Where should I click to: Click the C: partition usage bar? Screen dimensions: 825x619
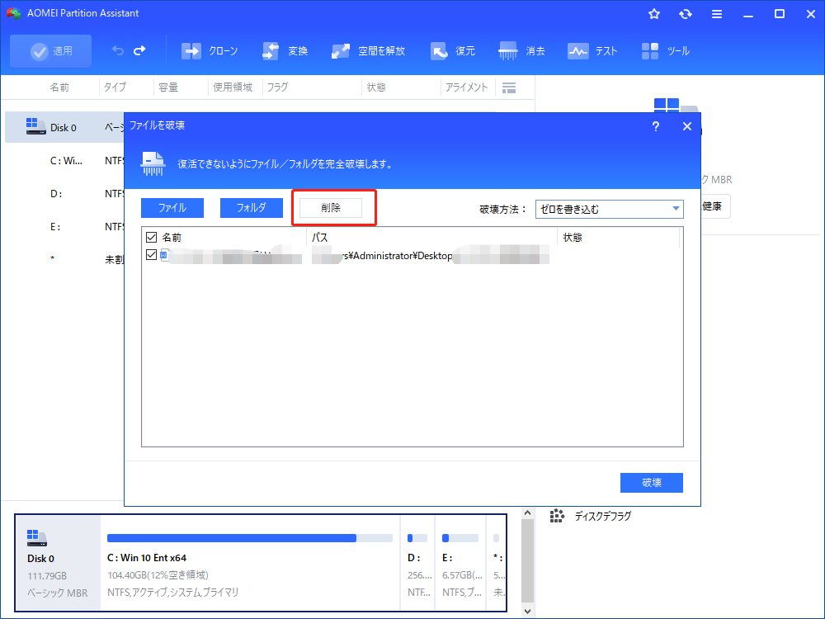coord(250,538)
